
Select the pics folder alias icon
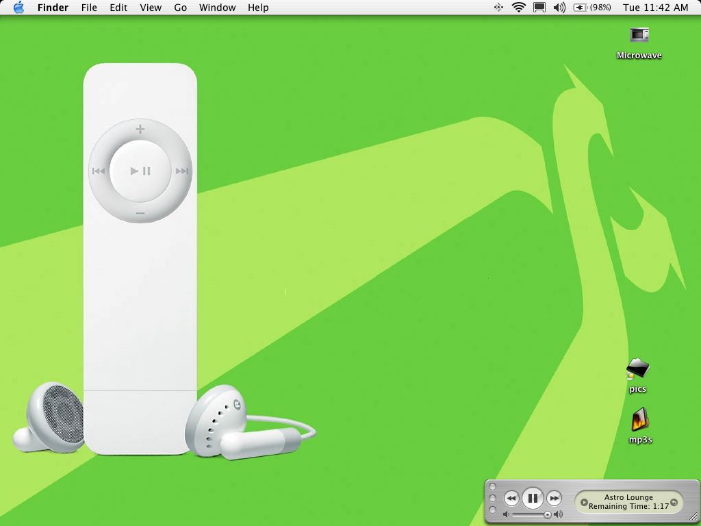(x=637, y=368)
